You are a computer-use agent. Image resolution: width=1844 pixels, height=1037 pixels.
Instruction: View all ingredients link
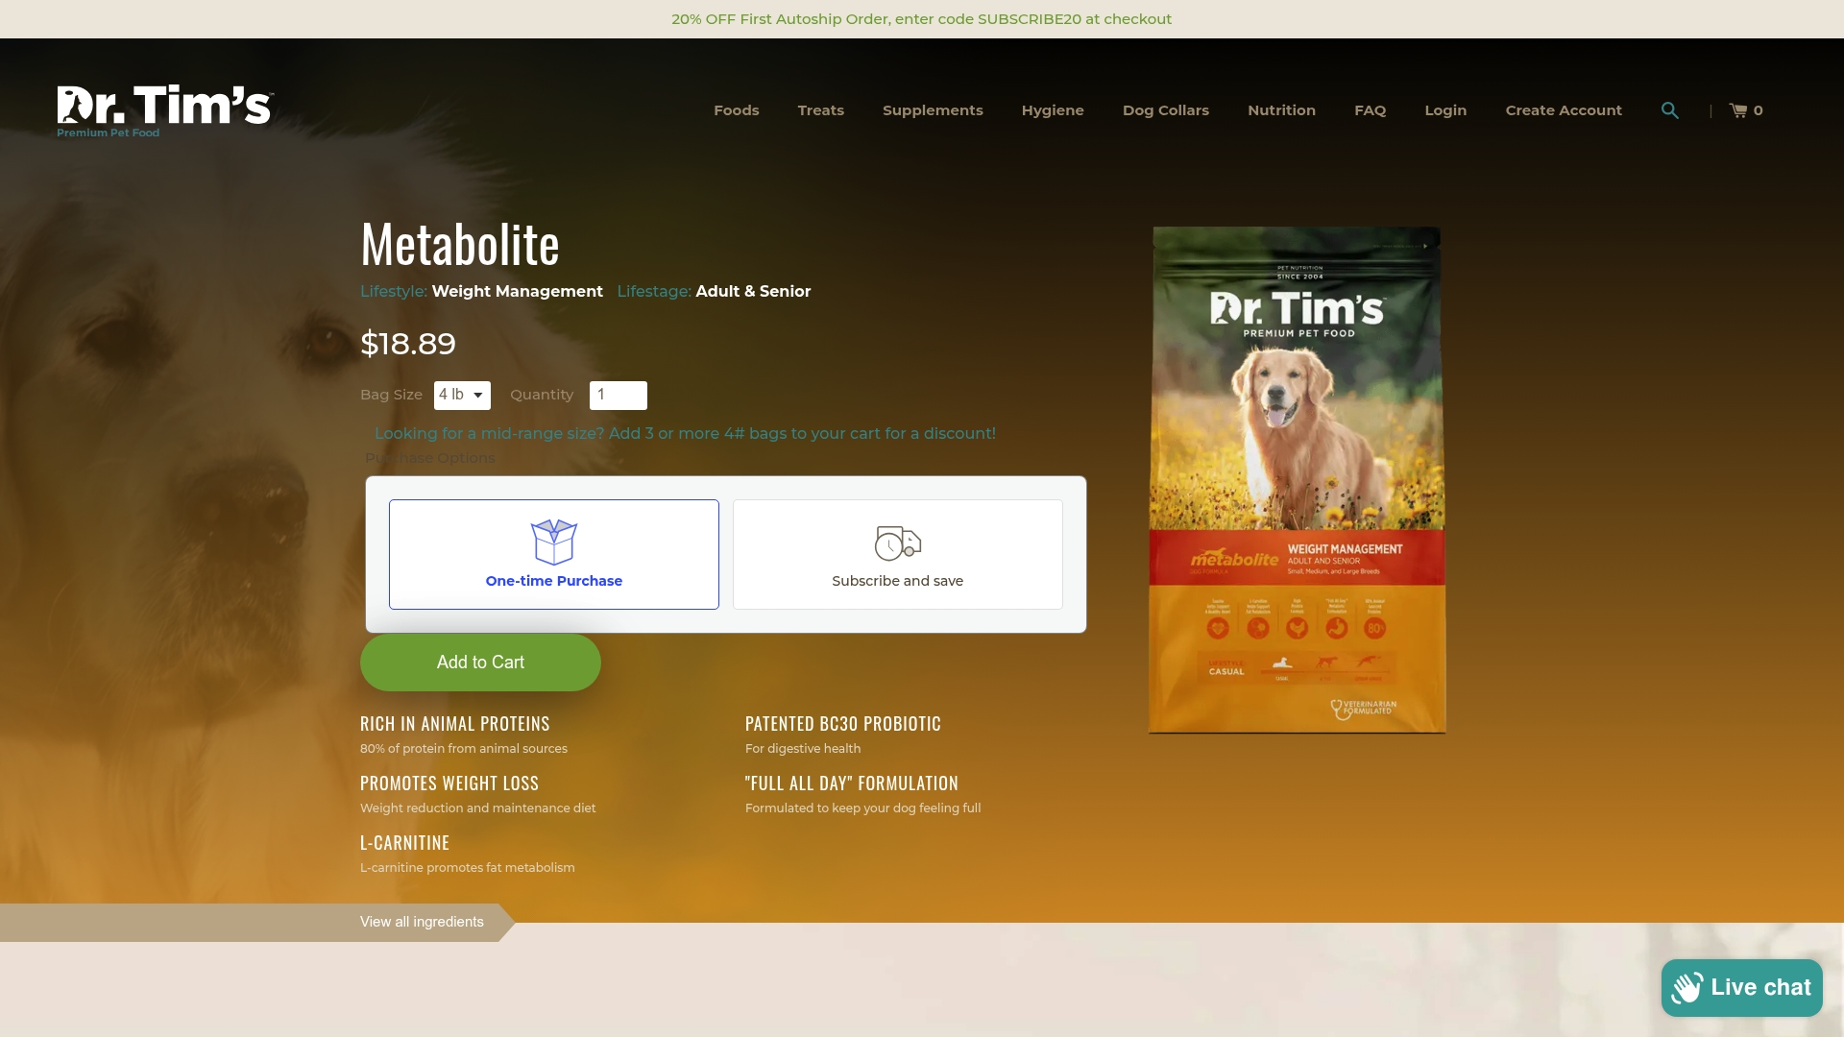coord(422,922)
